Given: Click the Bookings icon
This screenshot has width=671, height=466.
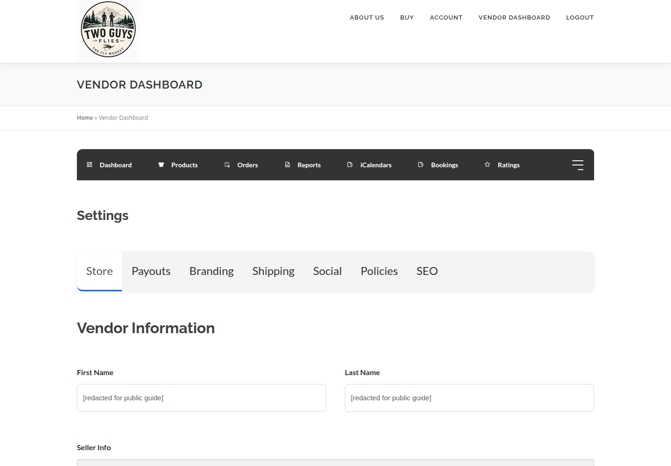Looking at the screenshot, I should 421,164.
